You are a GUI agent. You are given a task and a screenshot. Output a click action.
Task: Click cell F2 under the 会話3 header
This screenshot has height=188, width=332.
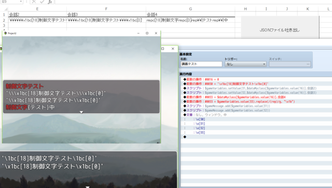click(x=106, y=20)
